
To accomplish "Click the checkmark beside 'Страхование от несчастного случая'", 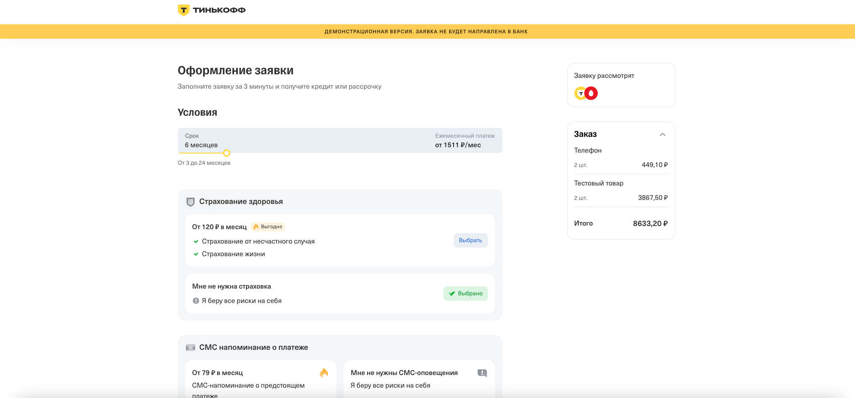I will 196,242.
